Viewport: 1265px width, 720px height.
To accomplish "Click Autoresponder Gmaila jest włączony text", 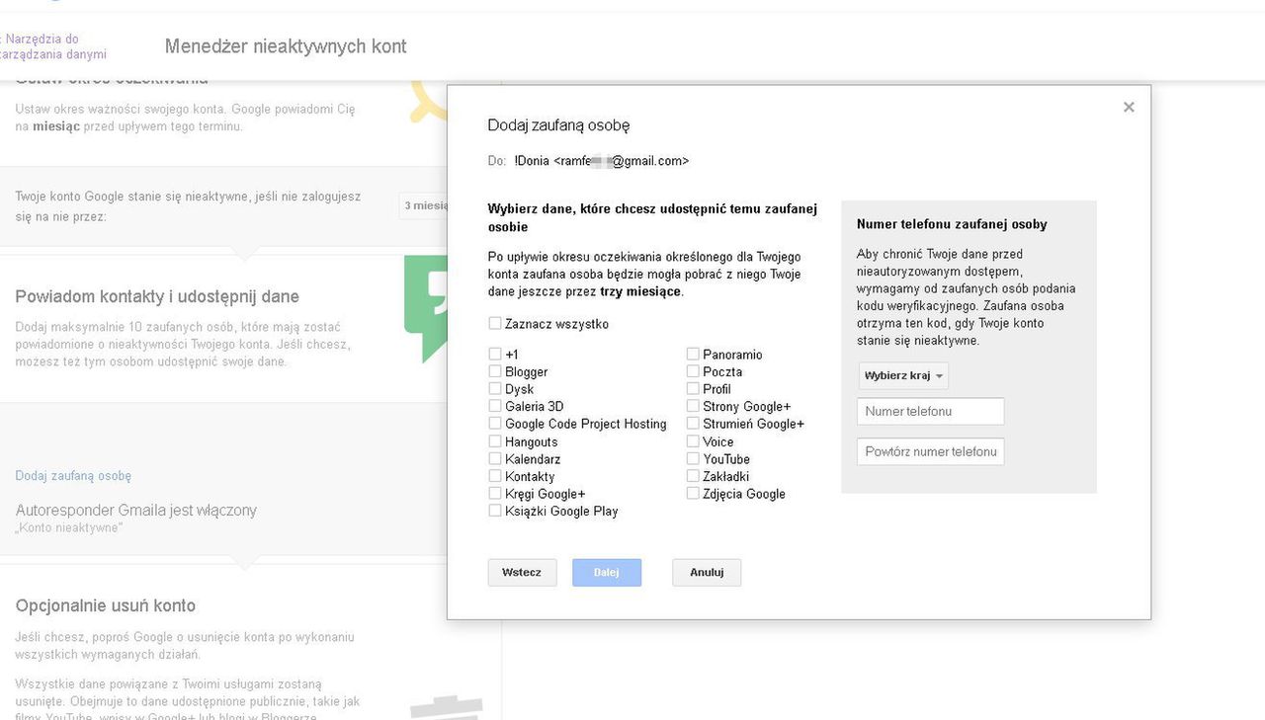I will pyautogui.click(x=136, y=511).
